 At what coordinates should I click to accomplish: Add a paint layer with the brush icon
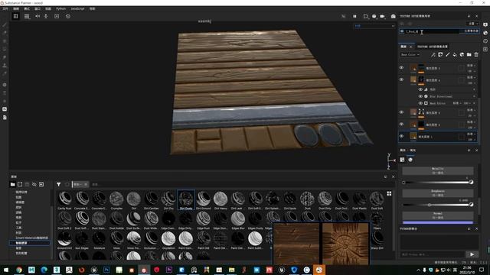447,54
